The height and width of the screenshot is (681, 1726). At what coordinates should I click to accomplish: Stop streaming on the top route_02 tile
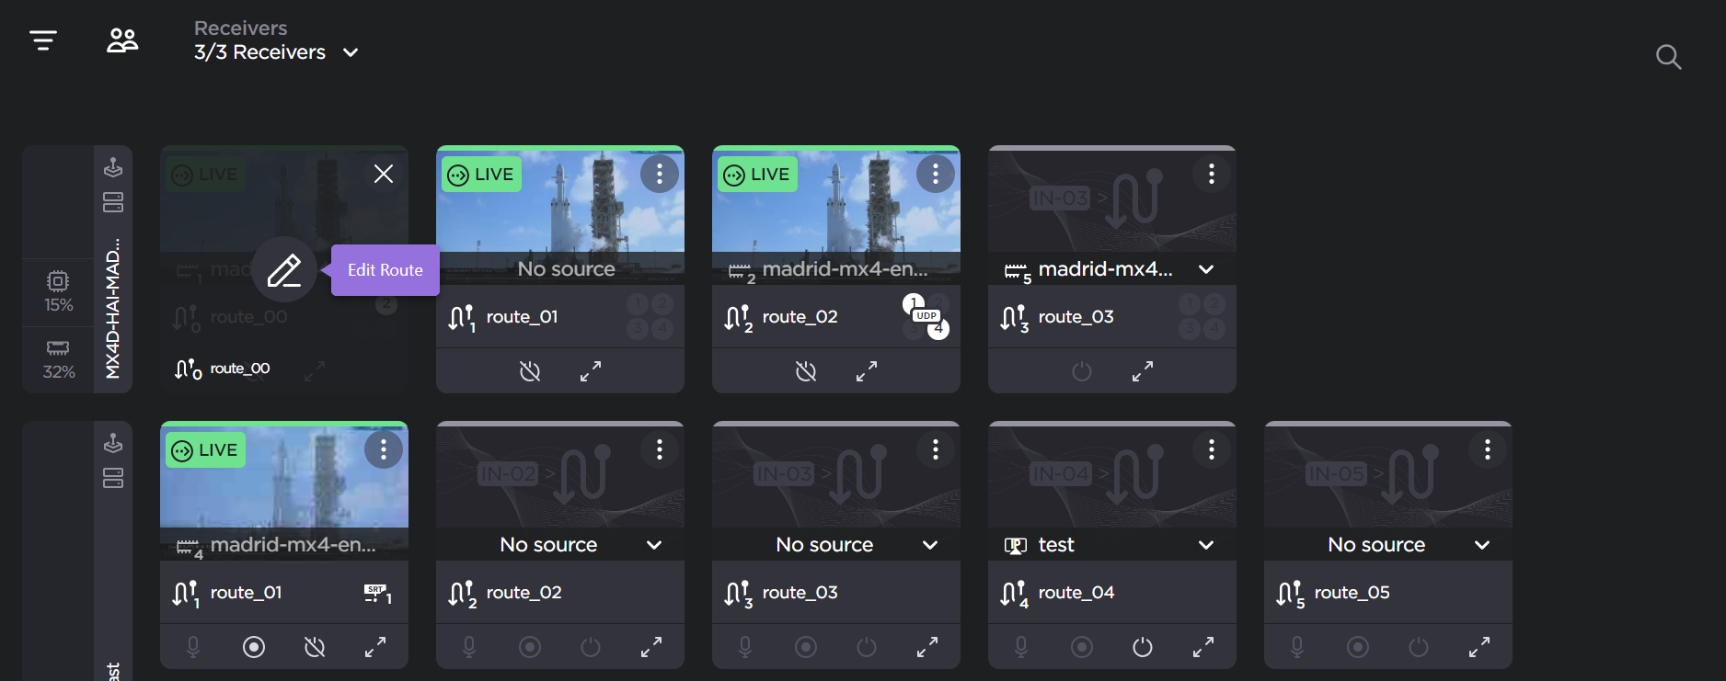(806, 371)
